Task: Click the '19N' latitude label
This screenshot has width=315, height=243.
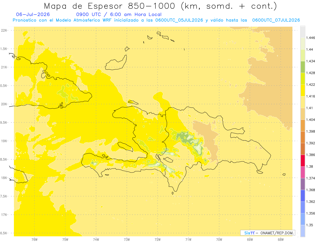Action: coord(4,141)
